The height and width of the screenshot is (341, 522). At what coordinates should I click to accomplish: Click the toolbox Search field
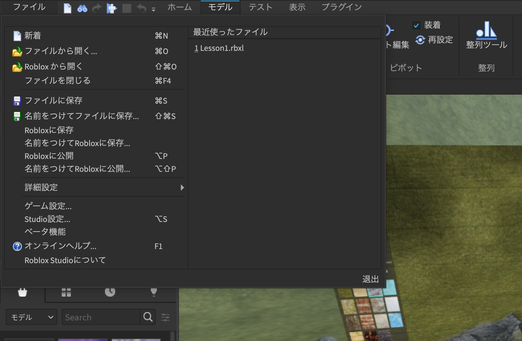(x=101, y=317)
